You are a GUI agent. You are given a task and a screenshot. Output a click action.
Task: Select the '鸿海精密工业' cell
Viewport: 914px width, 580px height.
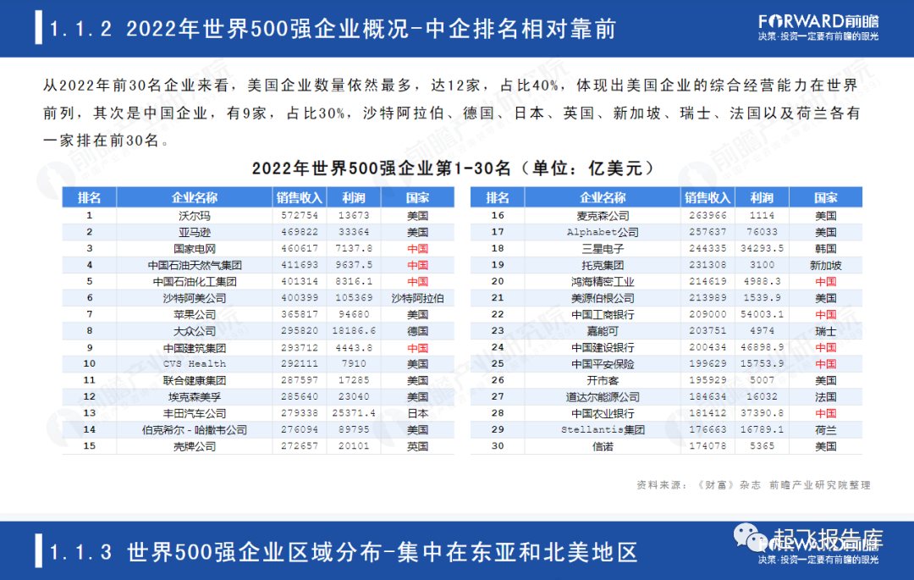click(603, 282)
